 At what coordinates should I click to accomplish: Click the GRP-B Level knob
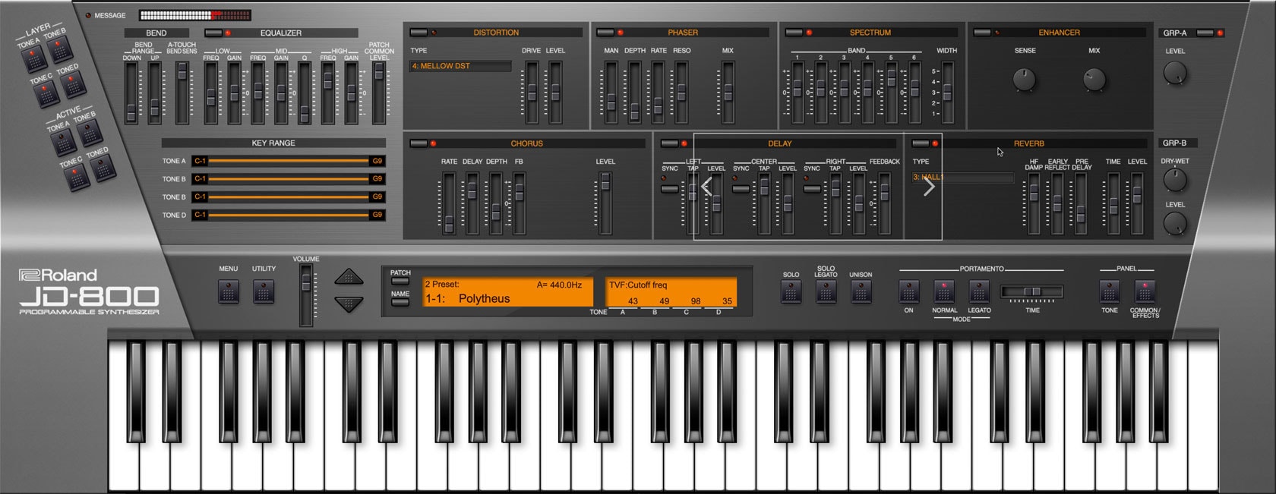[x=1175, y=223]
